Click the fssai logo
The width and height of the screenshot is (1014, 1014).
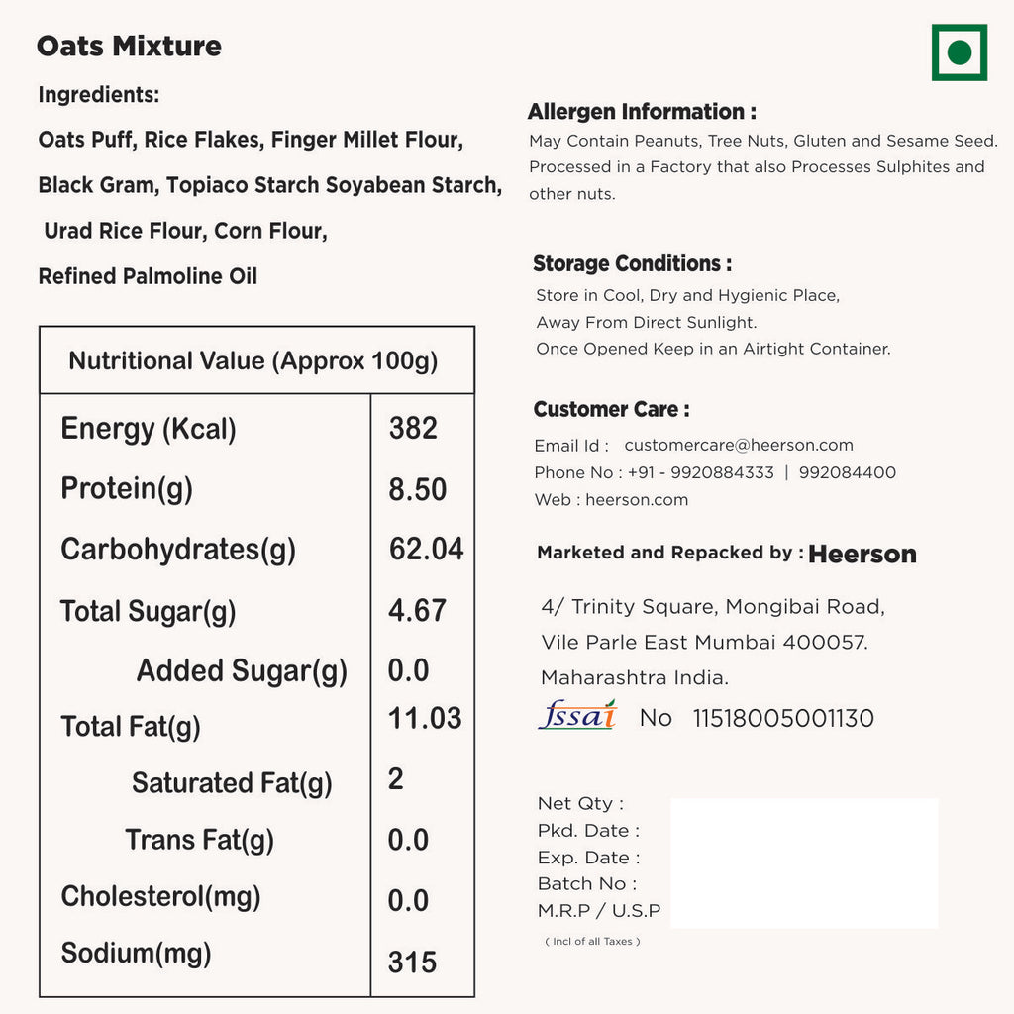(x=577, y=715)
